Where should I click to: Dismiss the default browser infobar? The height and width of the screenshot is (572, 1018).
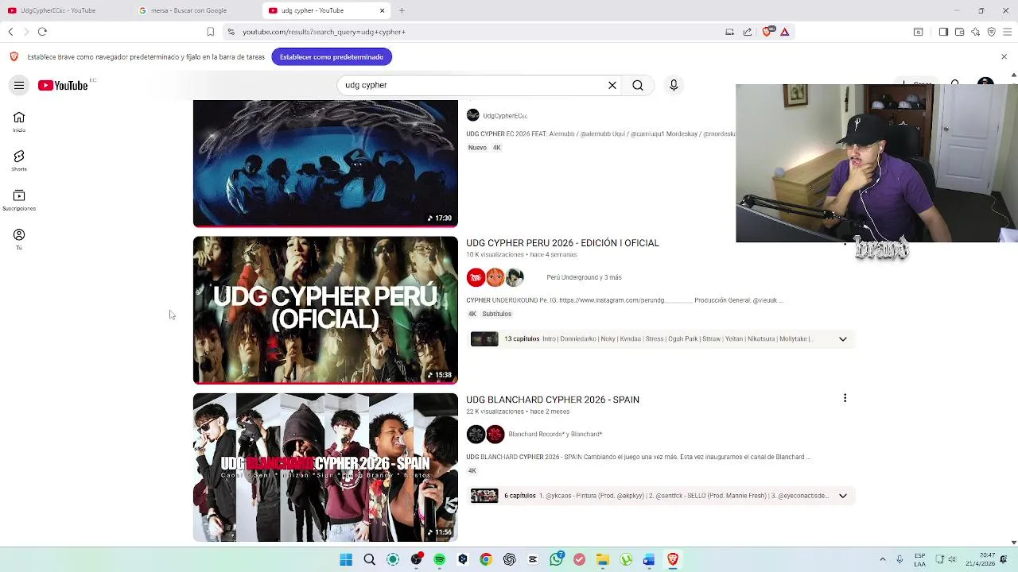1004,56
